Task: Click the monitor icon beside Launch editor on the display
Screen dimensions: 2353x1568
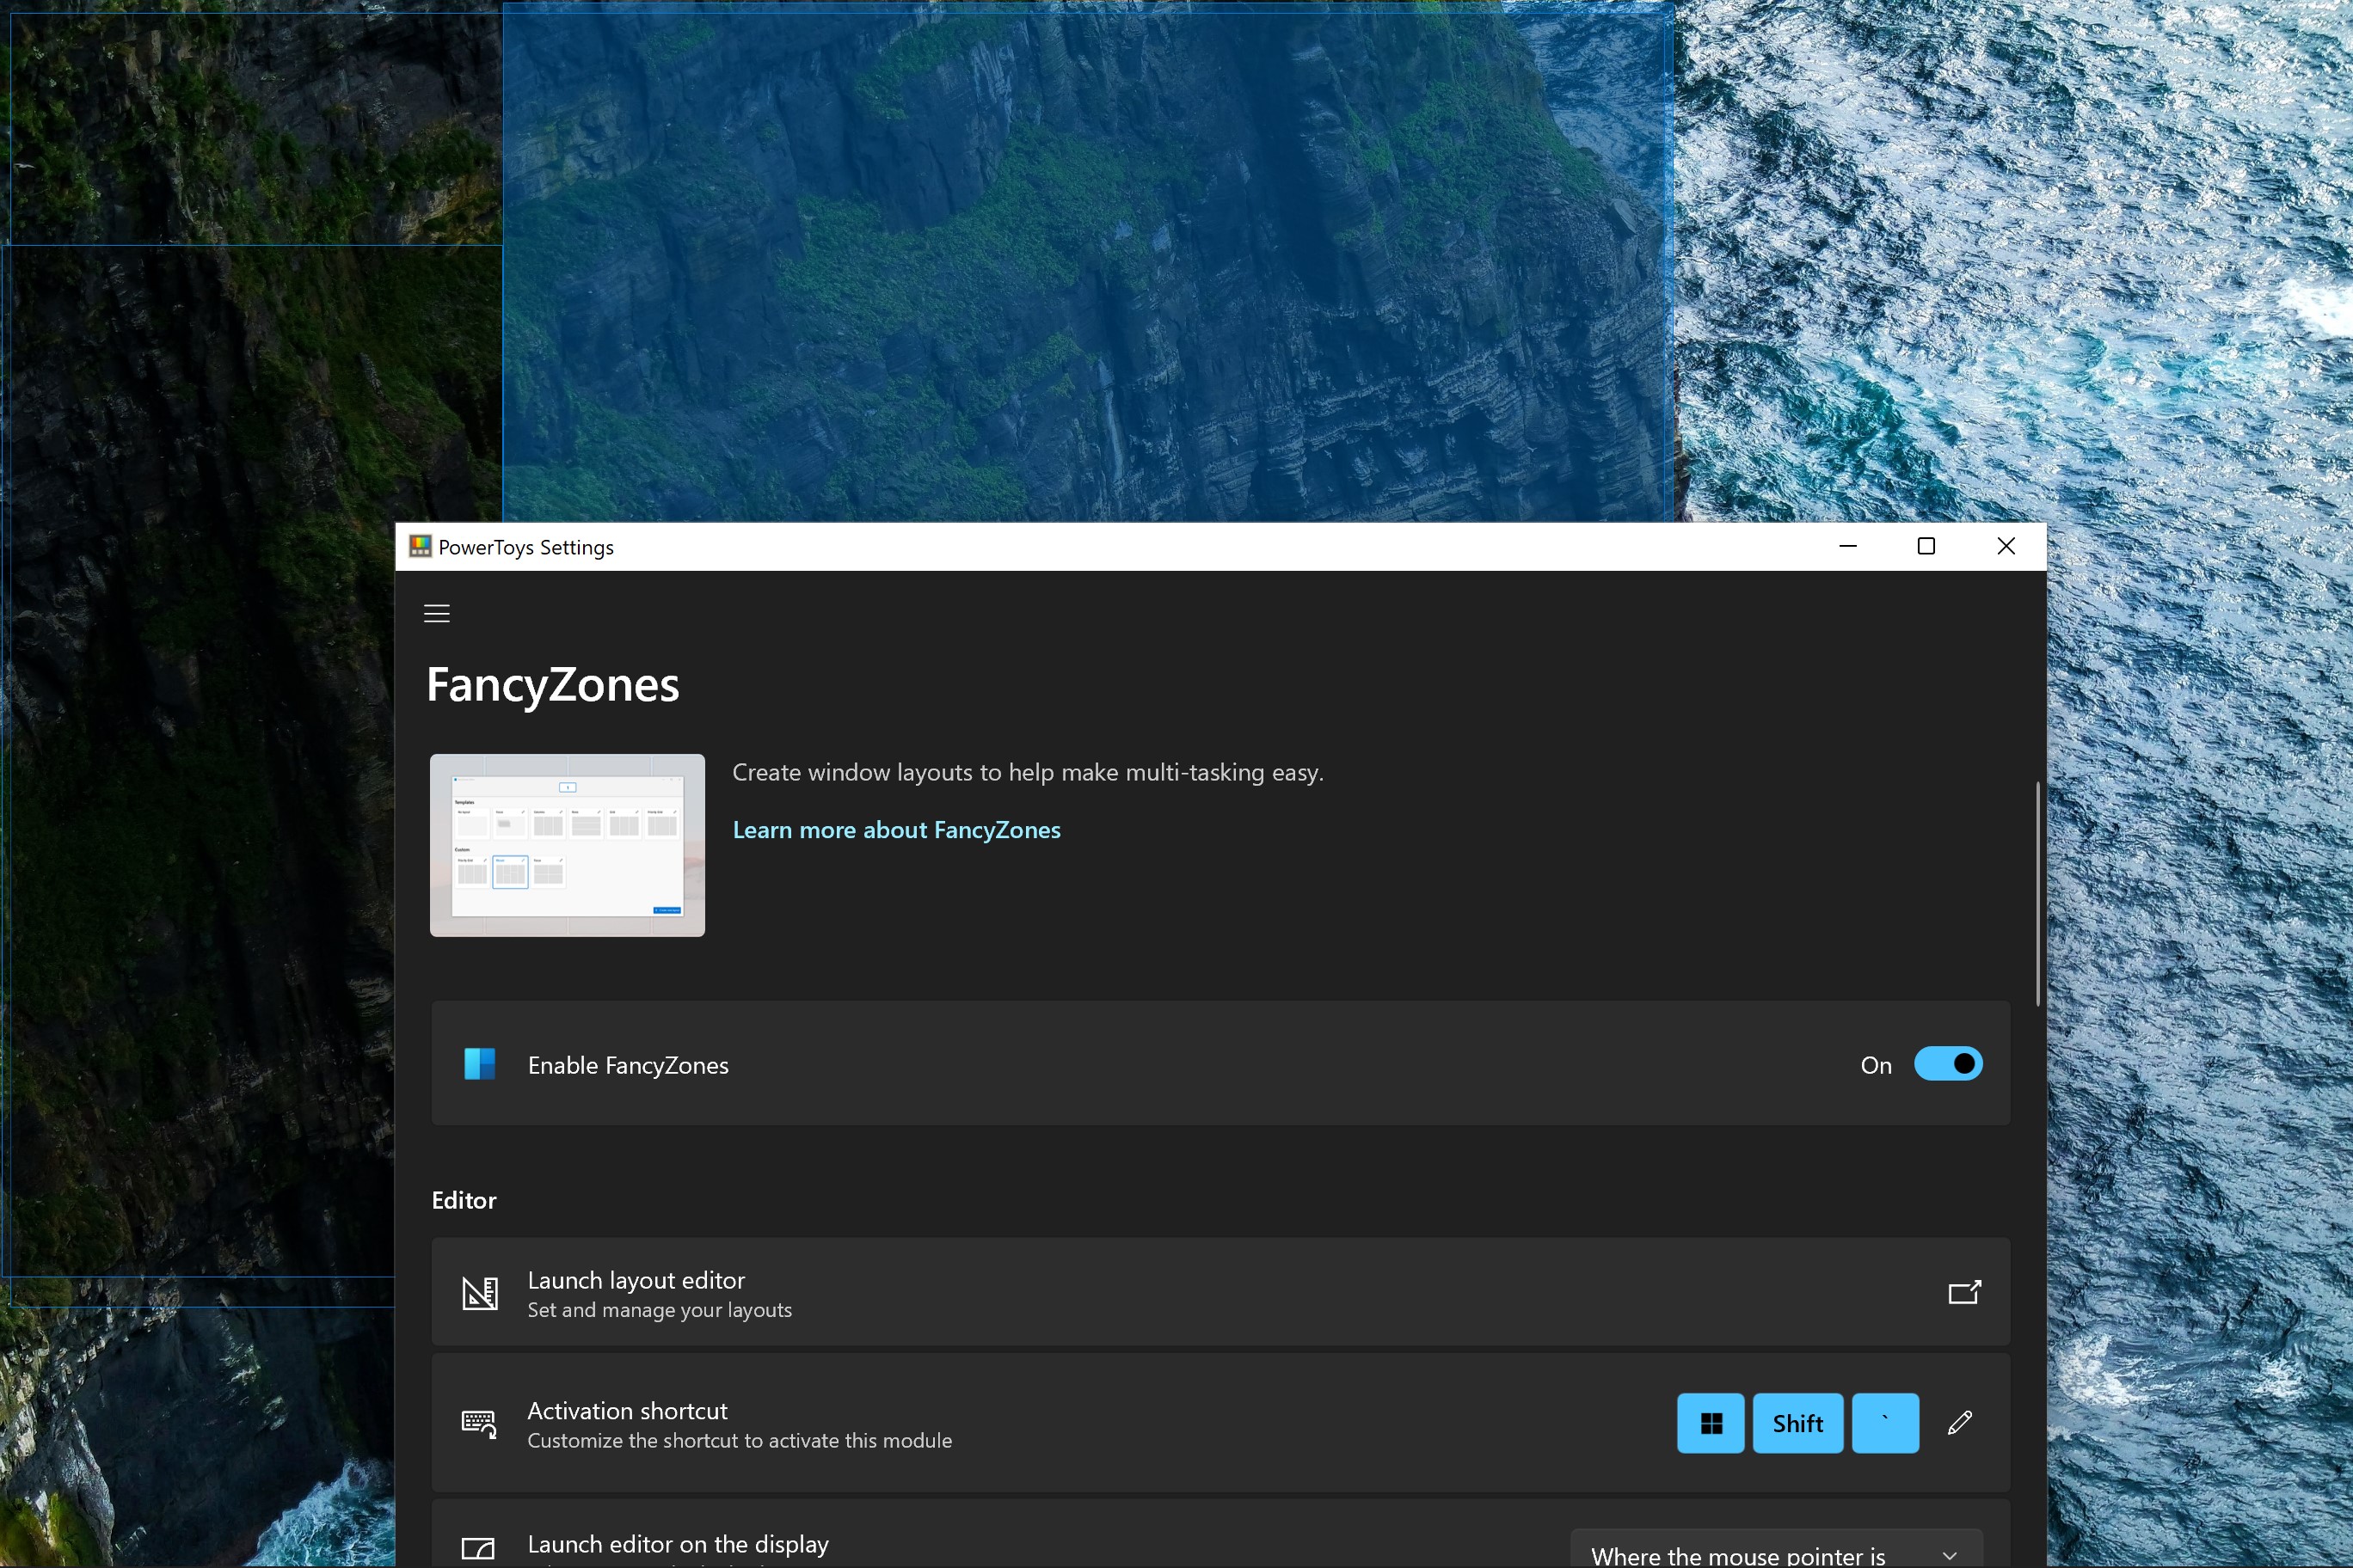Action: 477,1547
